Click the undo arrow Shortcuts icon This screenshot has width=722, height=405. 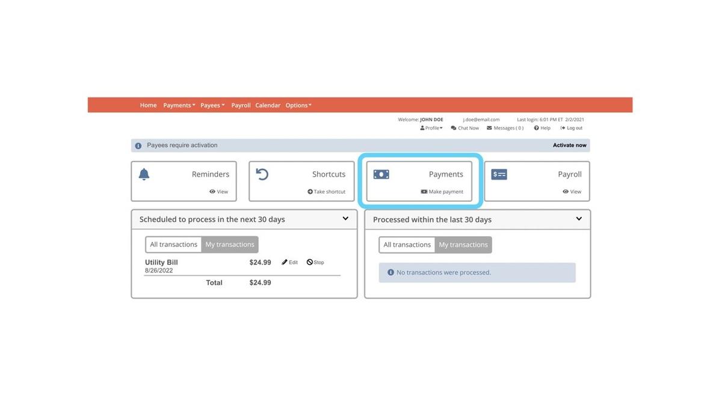(262, 174)
